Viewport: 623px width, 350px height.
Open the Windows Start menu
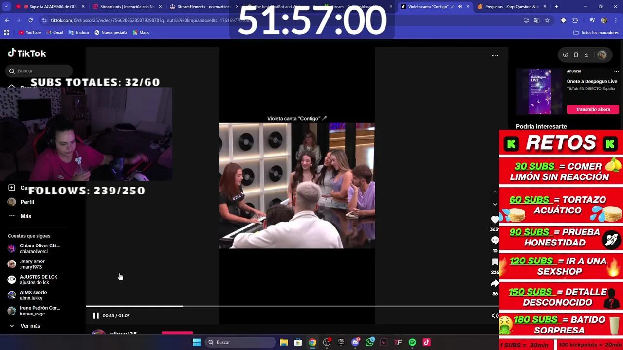(x=197, y=342)
